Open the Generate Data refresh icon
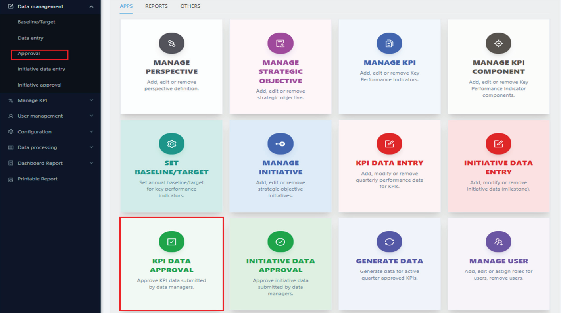This screenshot has width=561, height=313. coord(389,242)
